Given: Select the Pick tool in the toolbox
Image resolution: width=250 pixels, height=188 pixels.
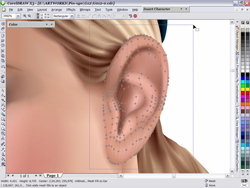Looking at the screenshot, I should point(3,90).
